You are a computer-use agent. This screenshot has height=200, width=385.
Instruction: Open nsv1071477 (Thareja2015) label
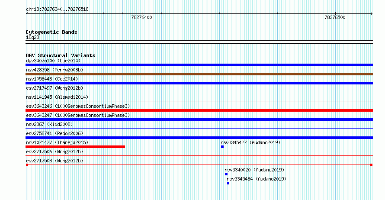pos(57,142)
